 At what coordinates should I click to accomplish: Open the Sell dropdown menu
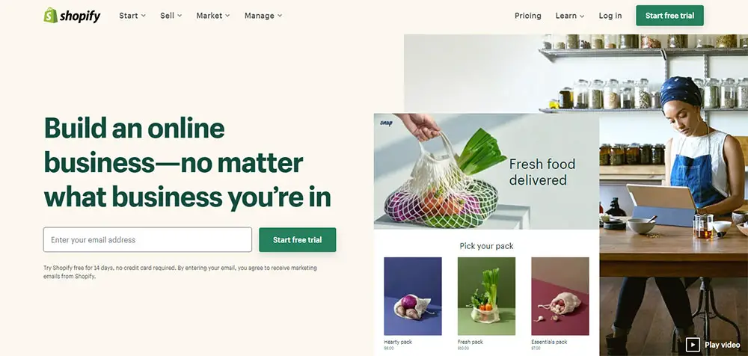click(171, 16)
